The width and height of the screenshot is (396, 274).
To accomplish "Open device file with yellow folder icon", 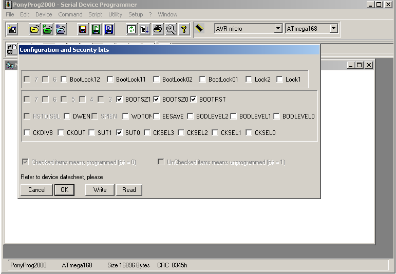I will pos(34,29).
